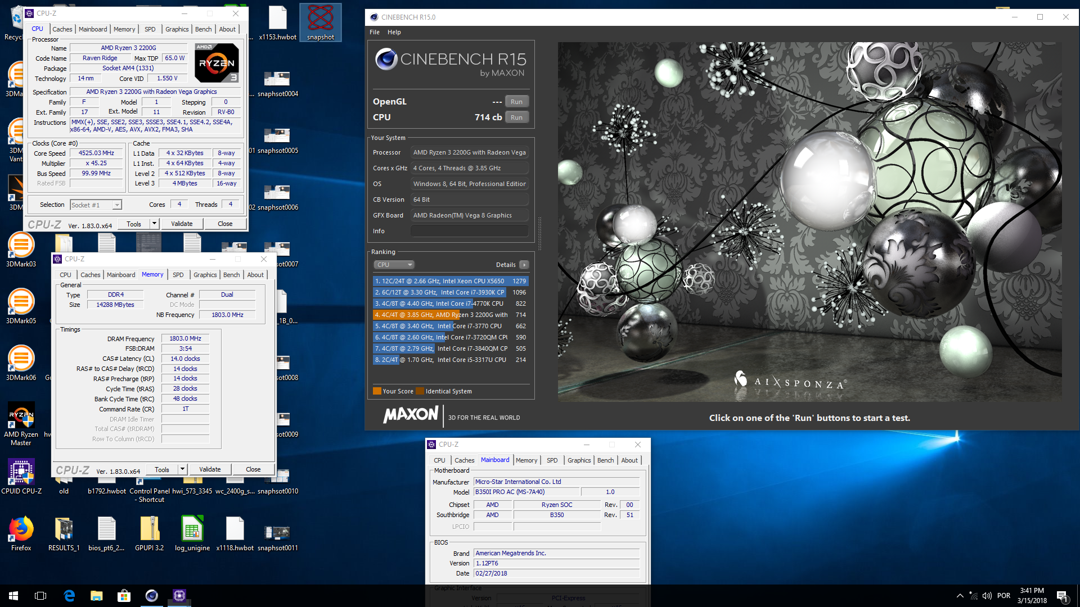The height and width of the screenshot is (607, 1080).
Task: Click Validate in top CPU-Z window
Action: pos(182,224)
